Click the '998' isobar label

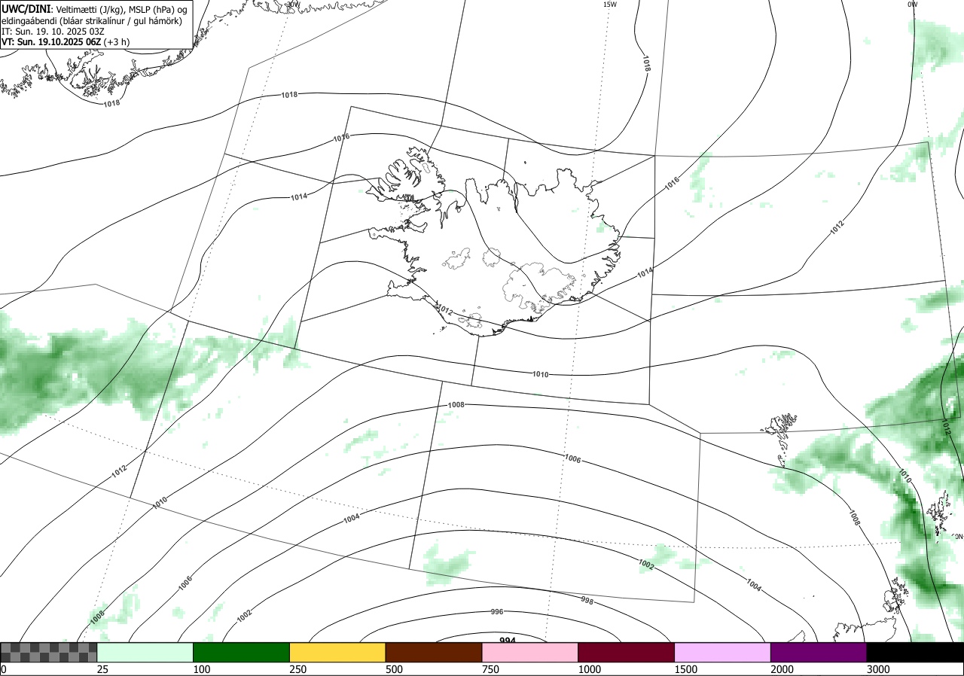tap(587, 600)
